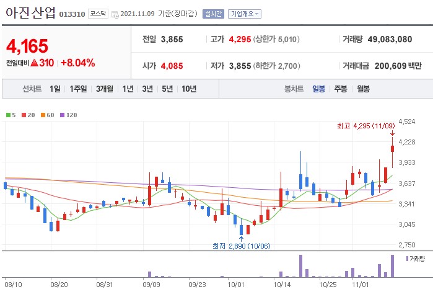This screenshot has width=433, height=292.
Task: Select the 1일 line chart tab
Action: tap(55, 89)
